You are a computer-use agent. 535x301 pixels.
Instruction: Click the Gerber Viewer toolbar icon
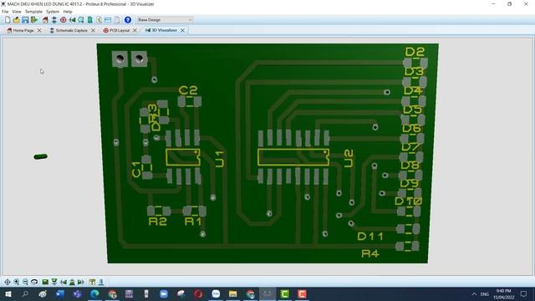[x=81, y=20]
